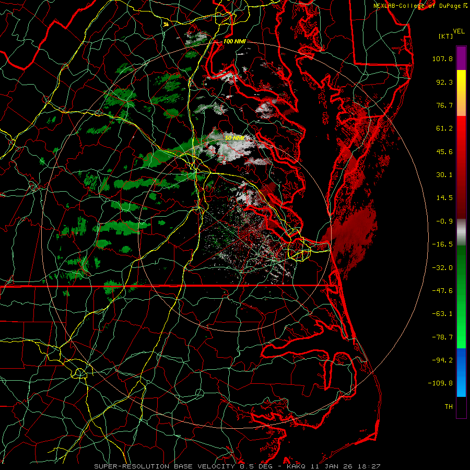
Task: Select the -109.8 scale value
Action: pos(440,383)
